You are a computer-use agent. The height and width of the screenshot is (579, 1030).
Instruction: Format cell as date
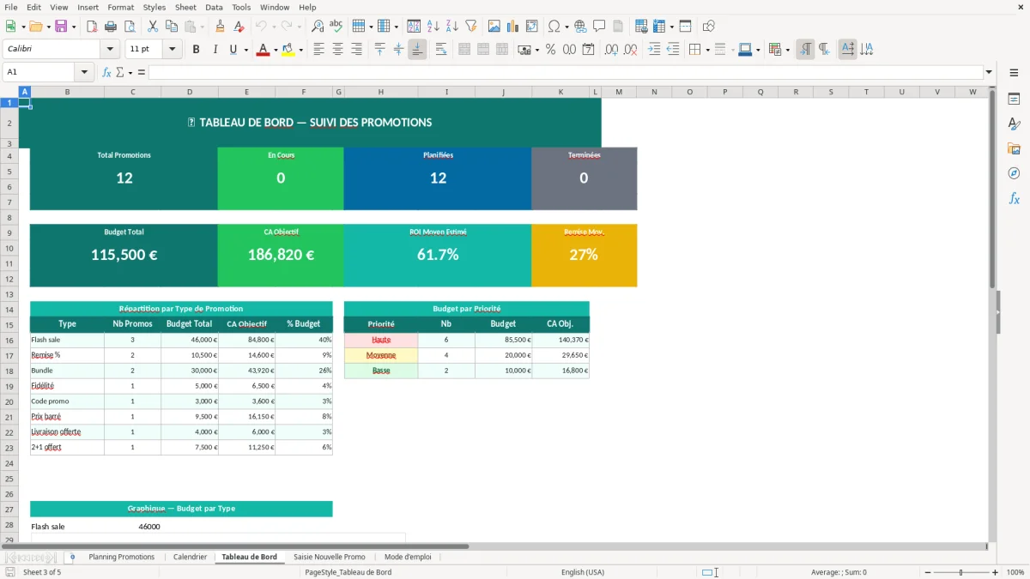[588, 50]
